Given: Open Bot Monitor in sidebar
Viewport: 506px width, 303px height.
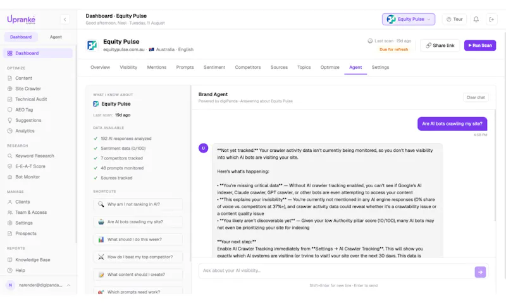Looking at the screenshot, I should pyautogui.click(x=27, y=177).
